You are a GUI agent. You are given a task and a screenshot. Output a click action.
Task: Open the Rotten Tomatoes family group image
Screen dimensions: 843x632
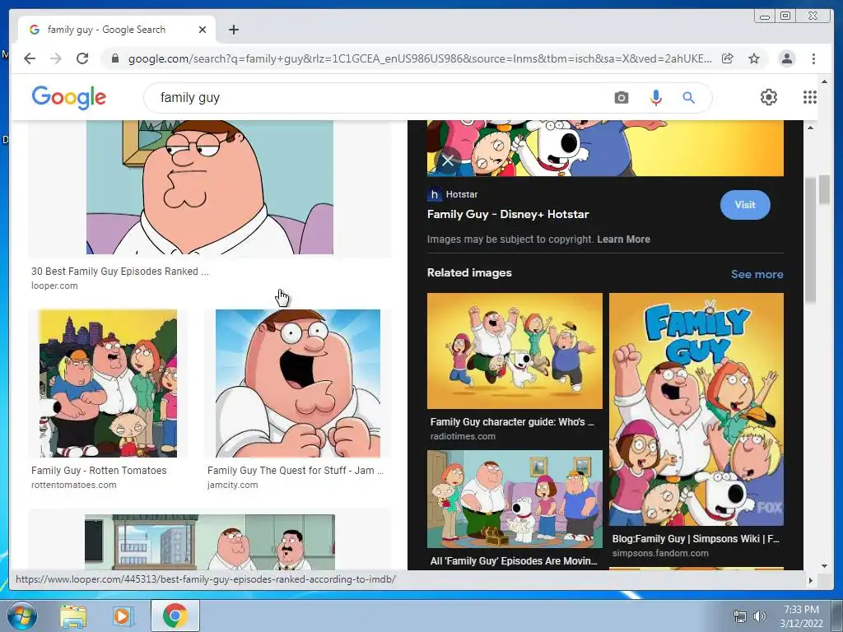point(108,383)
